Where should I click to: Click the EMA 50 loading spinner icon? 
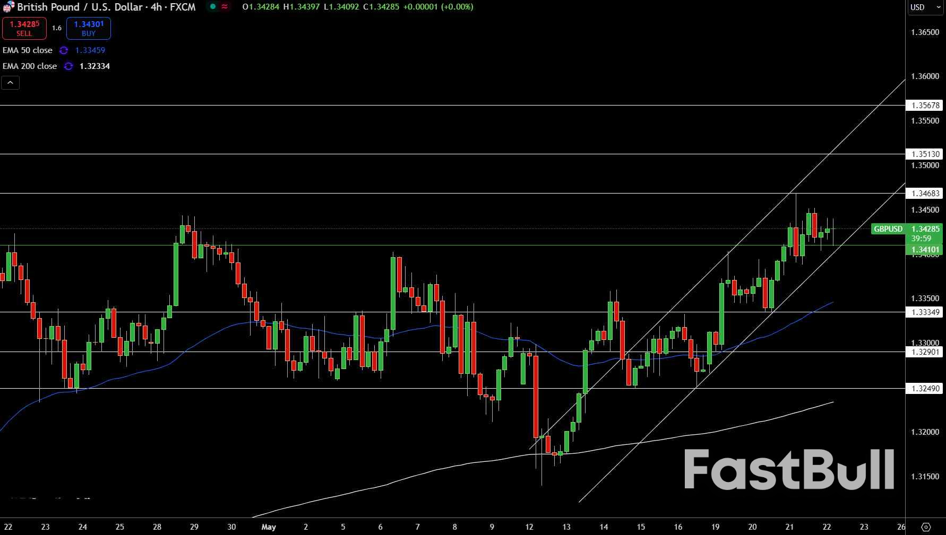[x=64, y=50]
